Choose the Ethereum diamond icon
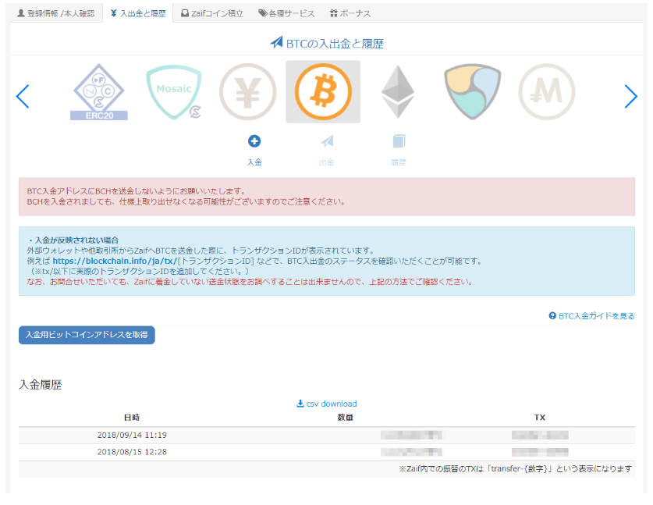Screen dimensions: 653x505 click(x=398, y=92)
